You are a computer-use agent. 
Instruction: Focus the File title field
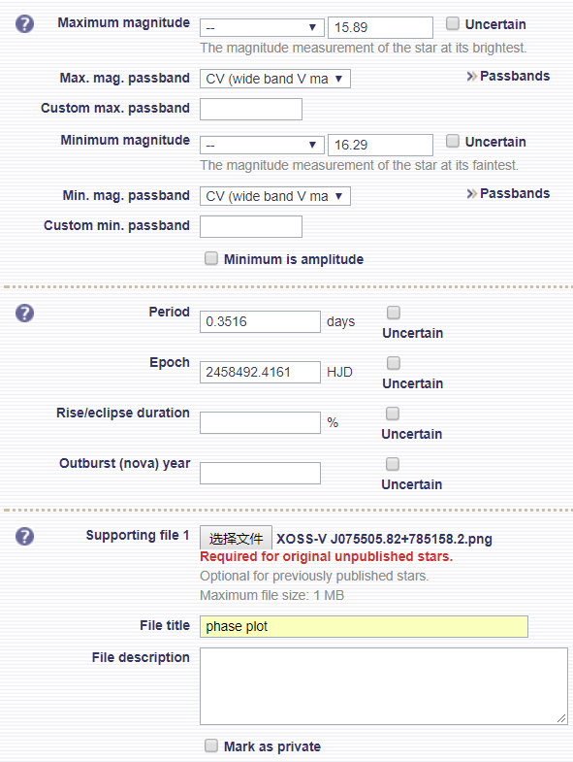tap(364, 626)
